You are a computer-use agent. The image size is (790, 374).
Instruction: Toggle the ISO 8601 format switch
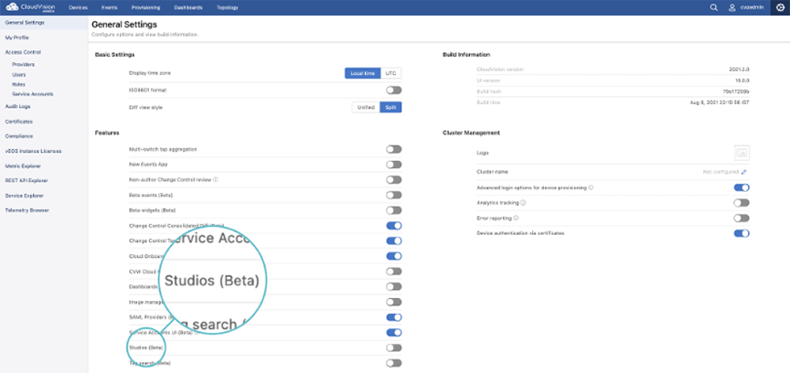pos(394,91)
